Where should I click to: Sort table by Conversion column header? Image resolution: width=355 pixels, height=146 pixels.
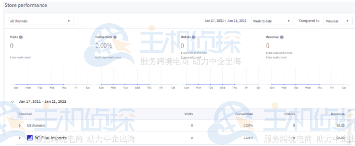(244, 114)
